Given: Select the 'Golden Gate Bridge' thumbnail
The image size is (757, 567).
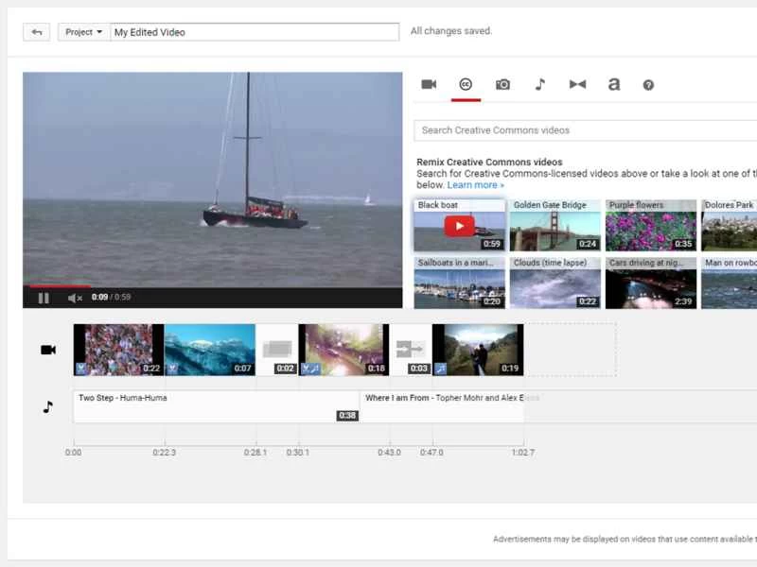Looking at the screenshot, I should coord(555,227).
